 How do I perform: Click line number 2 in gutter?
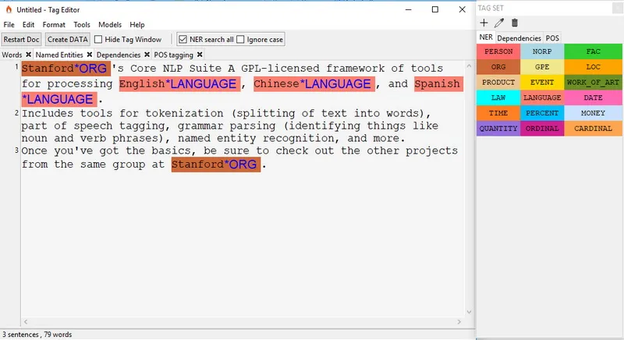pyautogui.click(x=16, y=113)
